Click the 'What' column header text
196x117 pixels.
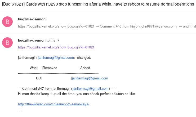point(33,68)
